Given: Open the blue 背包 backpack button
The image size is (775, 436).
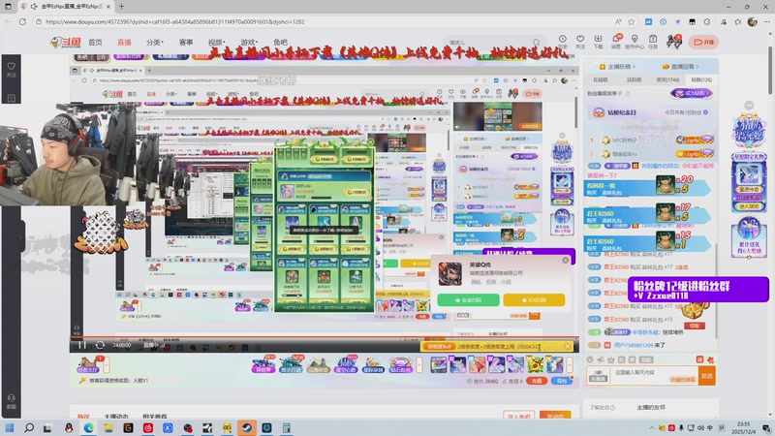Looking at the screenshot, I should pyautogui.click(x=562, y=381).
